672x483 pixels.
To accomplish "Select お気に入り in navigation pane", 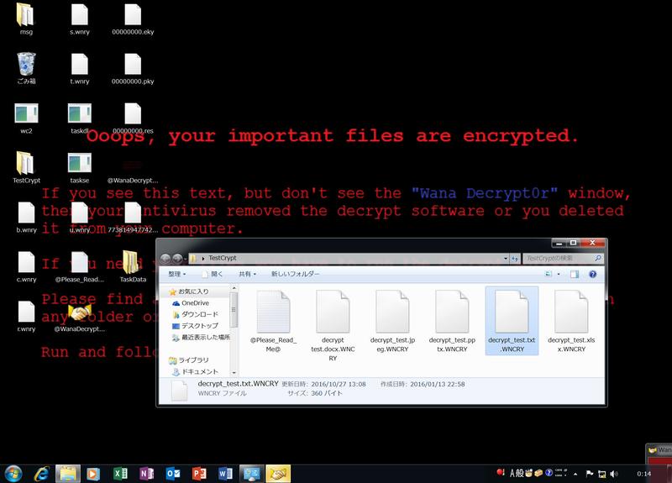I will point(188,291).
